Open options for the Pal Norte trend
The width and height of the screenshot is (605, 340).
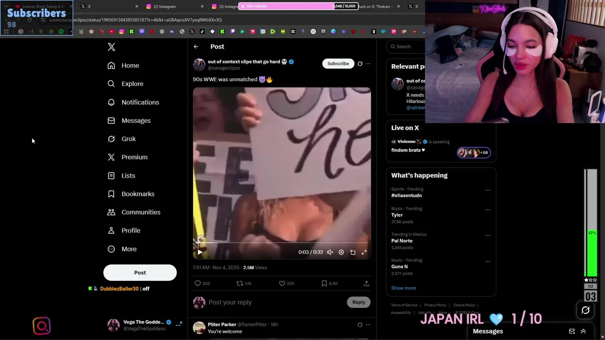point(488,236)
